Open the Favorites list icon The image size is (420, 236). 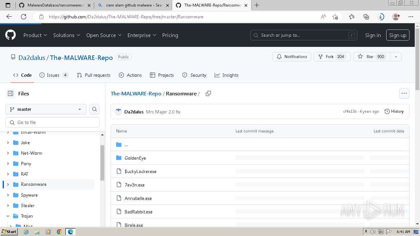point(352,17)
